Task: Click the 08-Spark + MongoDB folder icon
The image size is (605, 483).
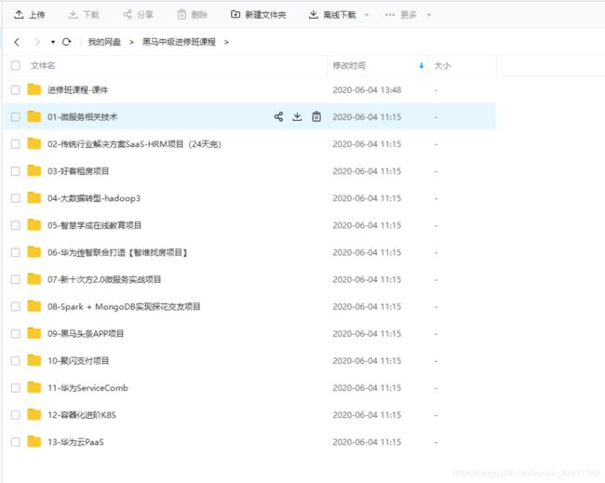Action: 34,306
